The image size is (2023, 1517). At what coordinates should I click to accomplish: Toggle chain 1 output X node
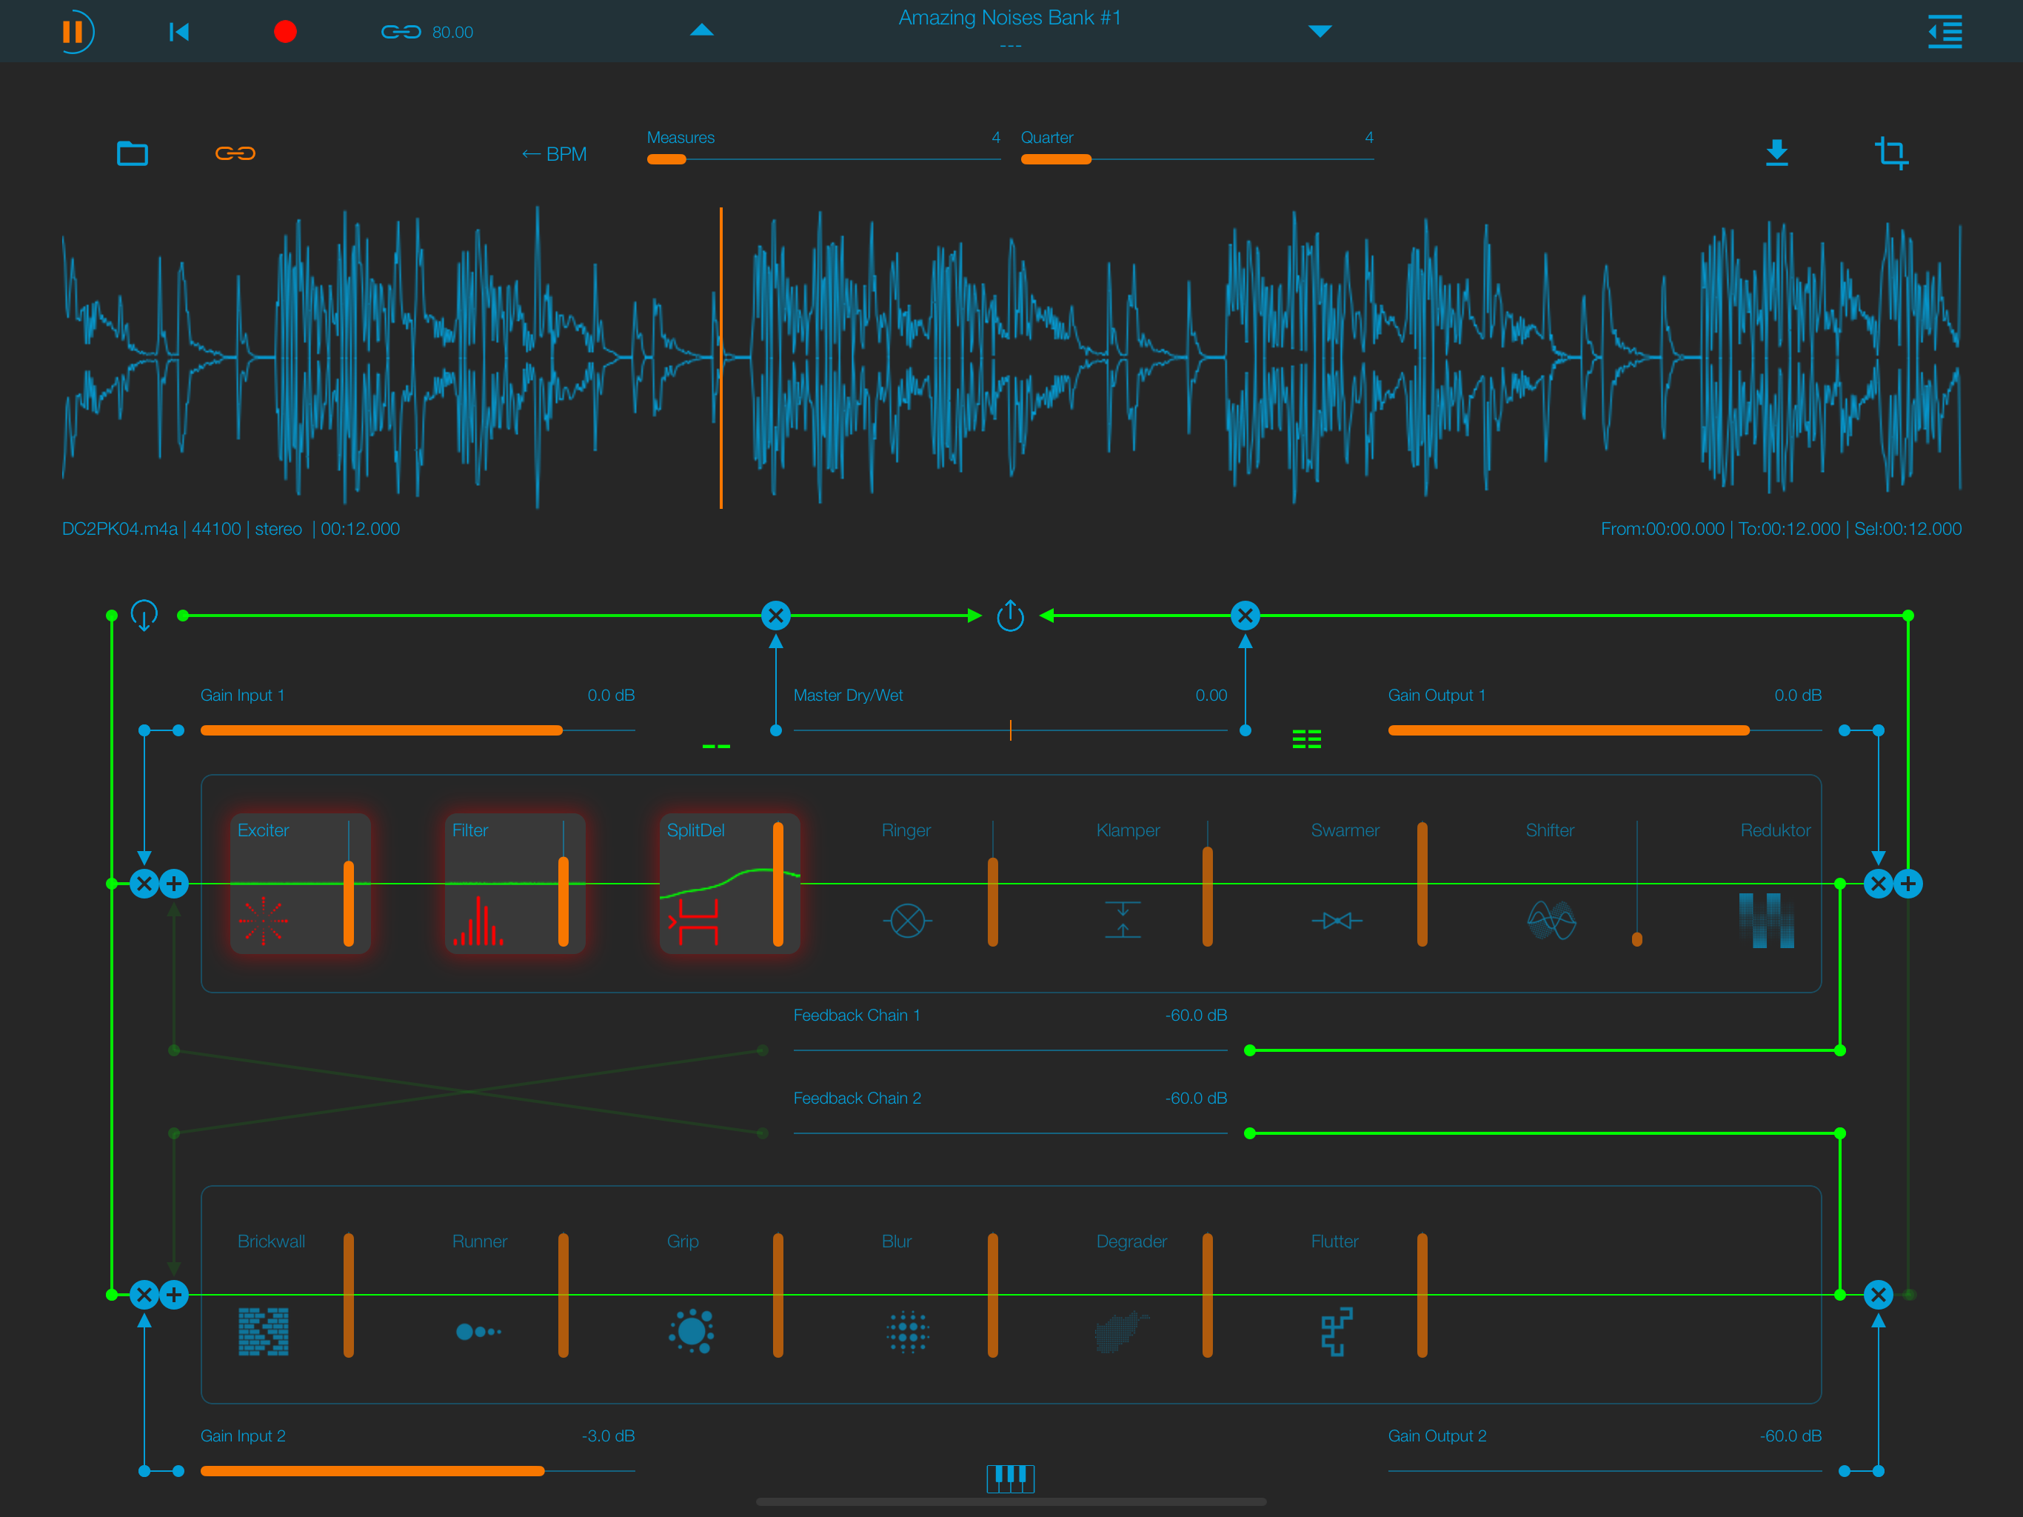tap(1878, 883)
